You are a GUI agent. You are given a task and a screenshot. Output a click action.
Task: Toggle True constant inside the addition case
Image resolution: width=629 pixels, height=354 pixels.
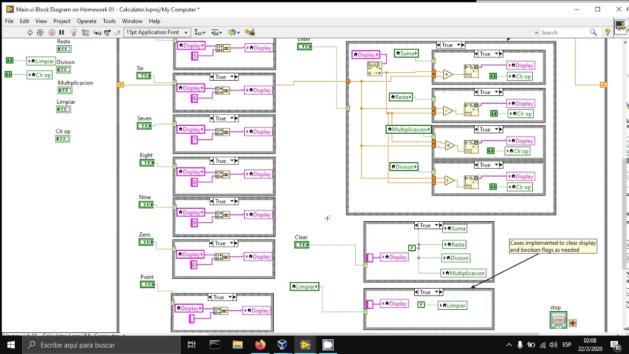493,76
